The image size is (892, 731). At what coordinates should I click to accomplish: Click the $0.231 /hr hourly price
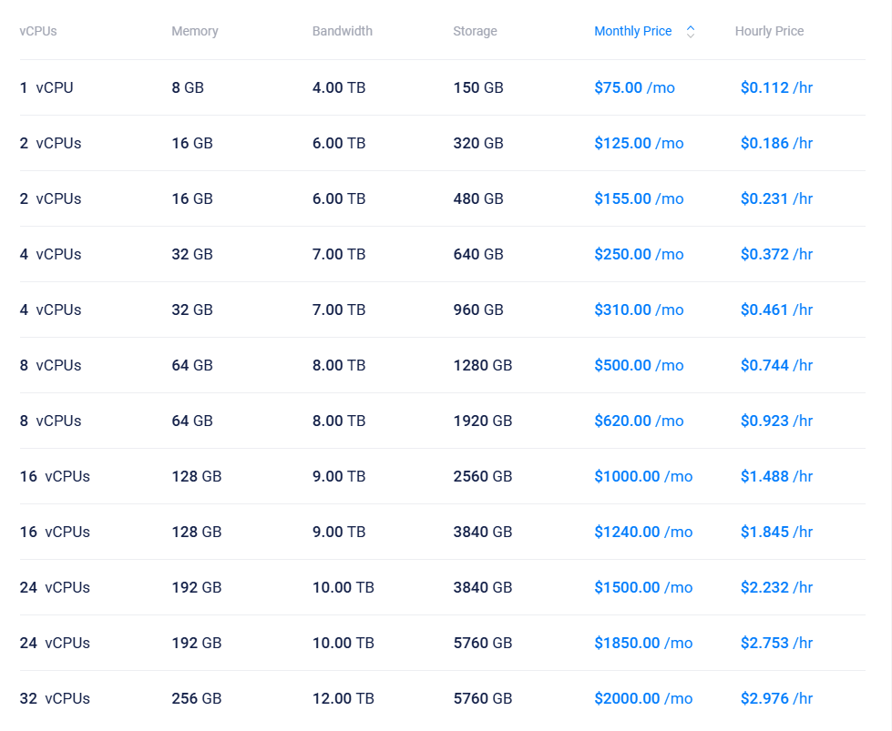coord(776,199)
